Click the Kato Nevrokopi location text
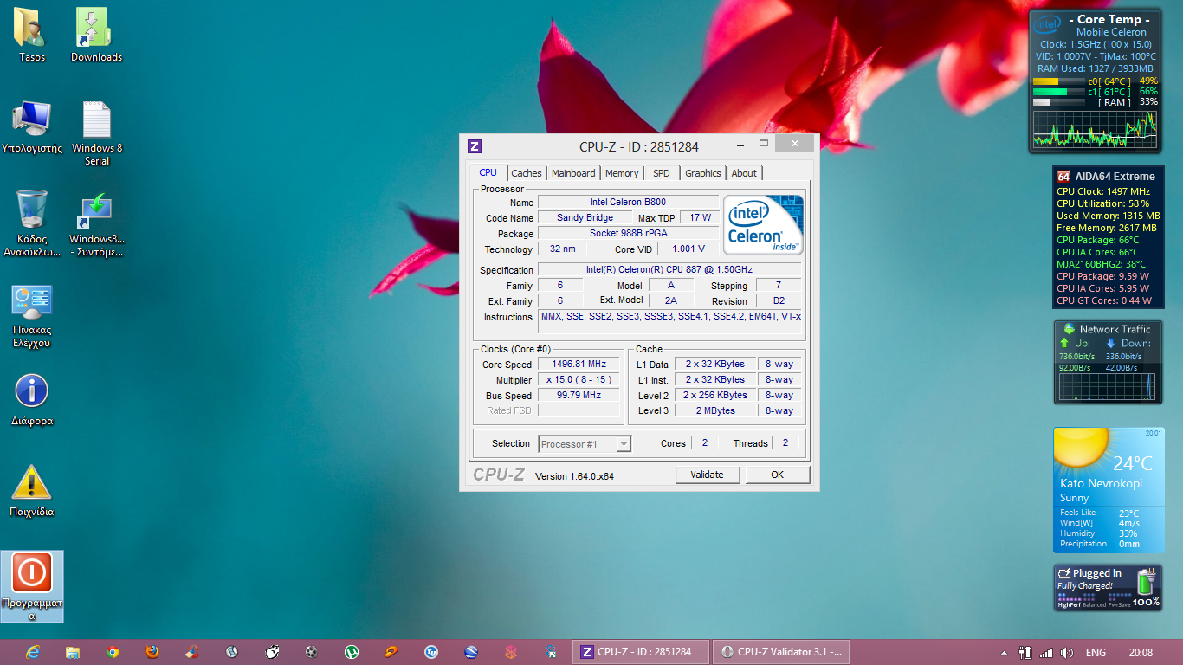This screenshot has height=665, width=1183. (x=1101, y=484)
